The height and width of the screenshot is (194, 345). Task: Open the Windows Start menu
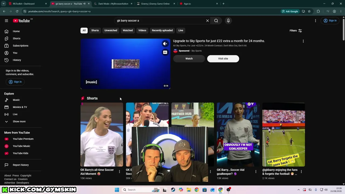click(x=117, y=190)
